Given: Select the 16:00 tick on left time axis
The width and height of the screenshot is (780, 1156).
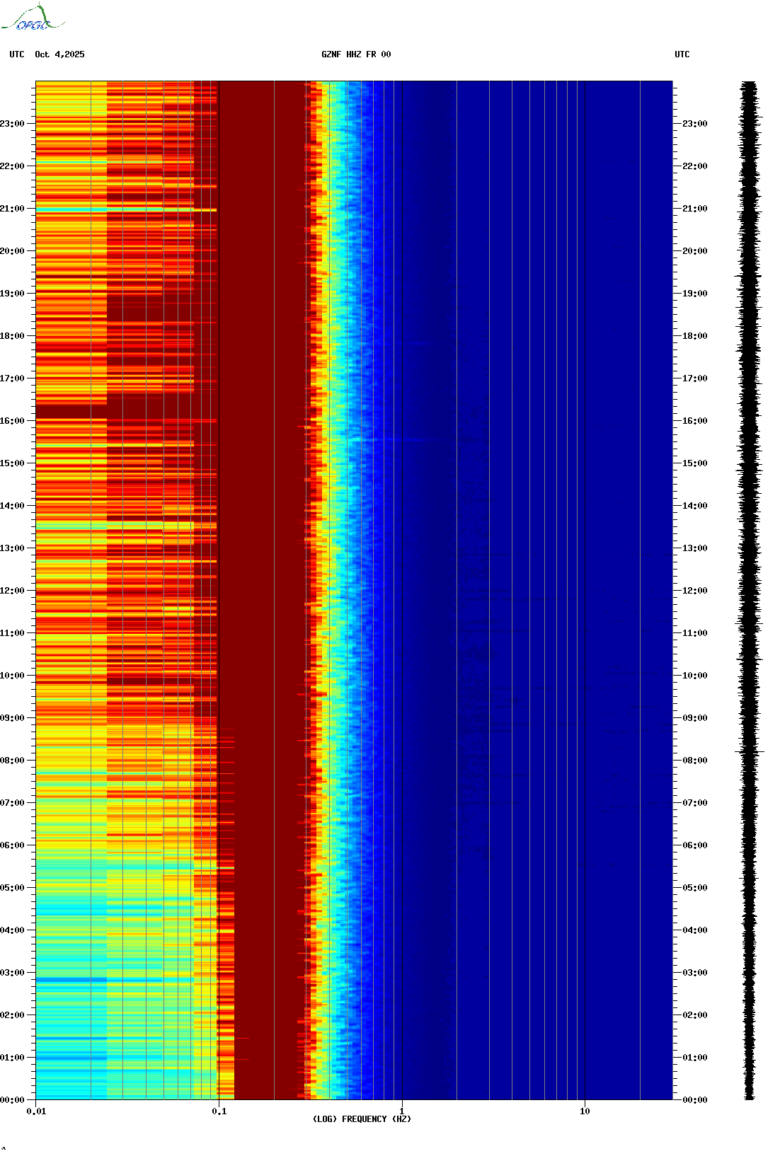Looking at the screenshot, I should click(x=12, y=421).
